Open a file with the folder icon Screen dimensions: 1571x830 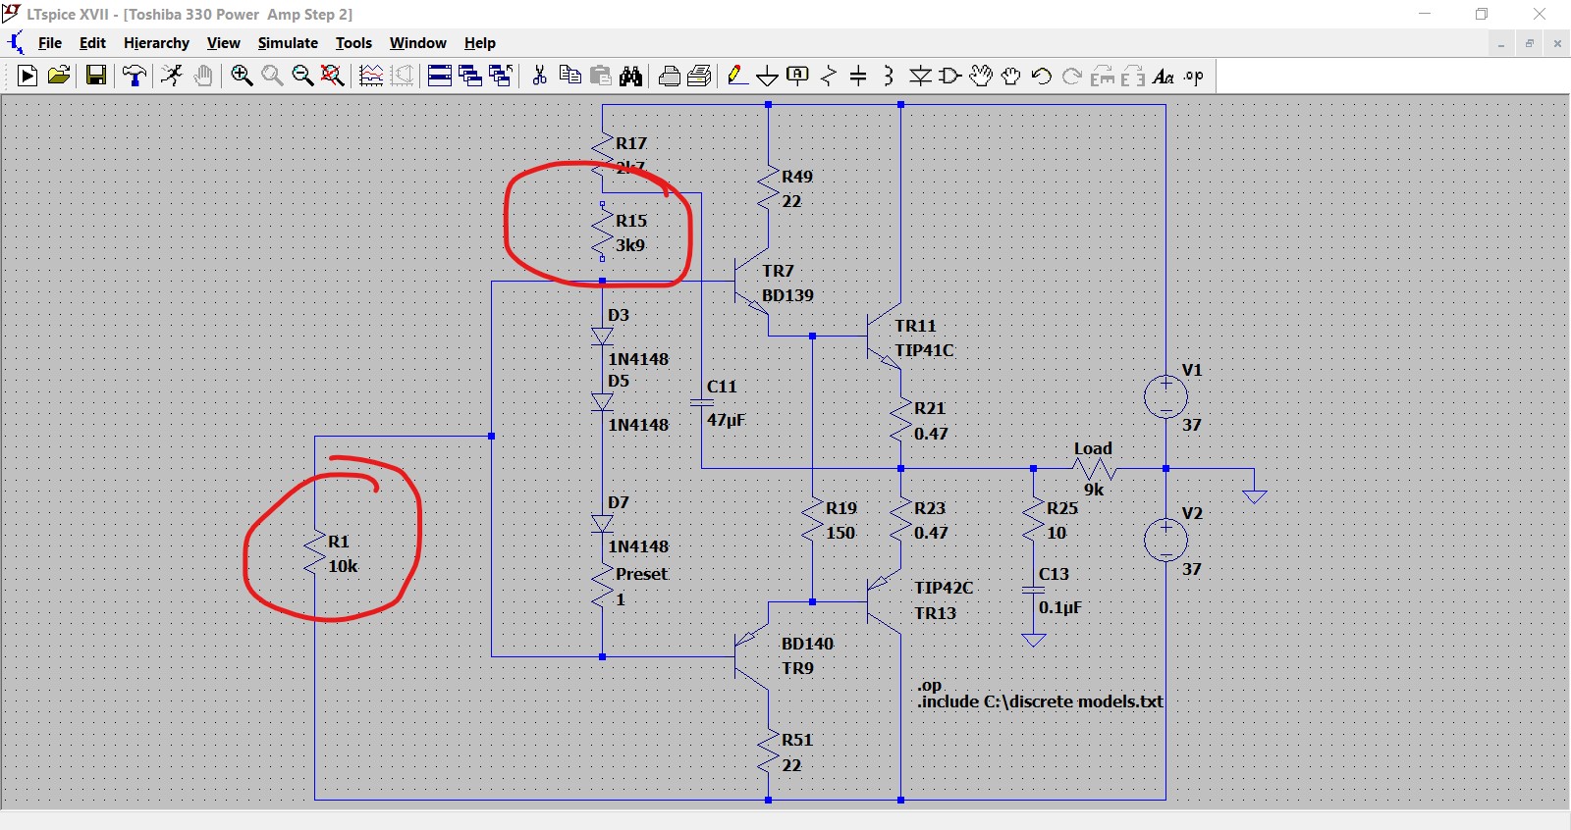click(x=59, y=76)
